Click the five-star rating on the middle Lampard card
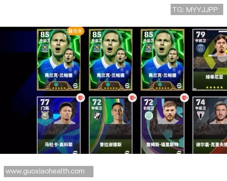Viewport: 227px width, 181px height. 110,88
